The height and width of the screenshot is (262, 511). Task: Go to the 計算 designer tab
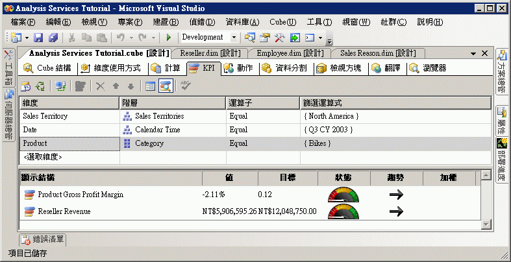tap(166, 68)
